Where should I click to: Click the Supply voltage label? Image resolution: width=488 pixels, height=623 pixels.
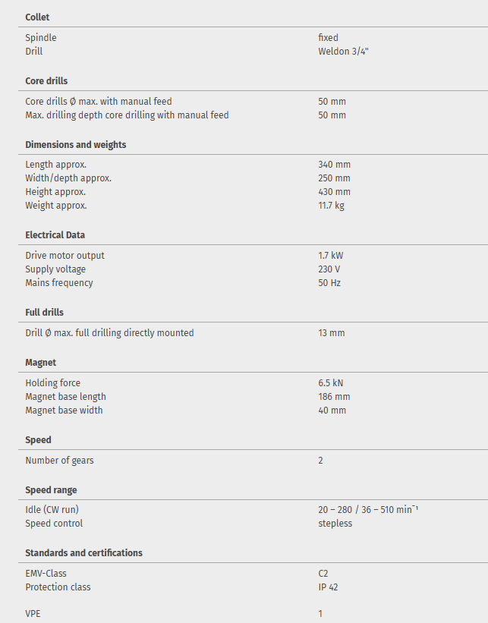tap(55, 269)
